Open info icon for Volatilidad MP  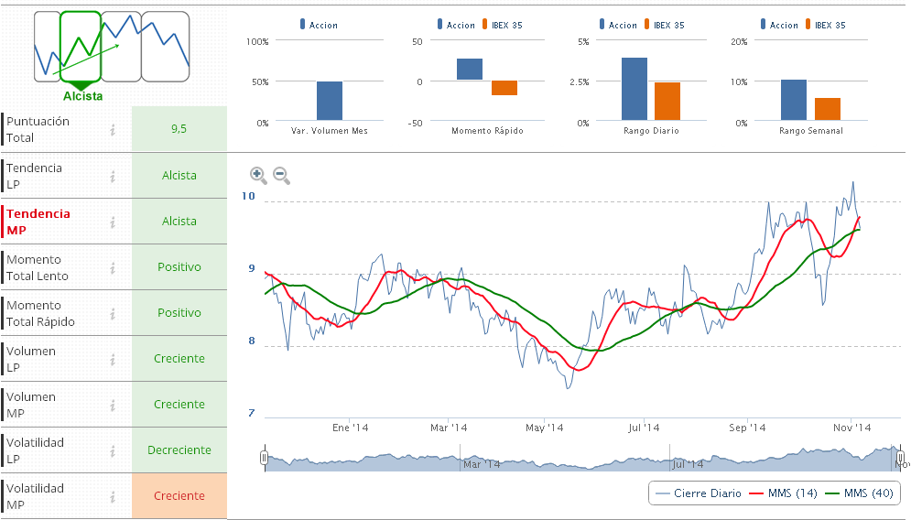point(113,496)
